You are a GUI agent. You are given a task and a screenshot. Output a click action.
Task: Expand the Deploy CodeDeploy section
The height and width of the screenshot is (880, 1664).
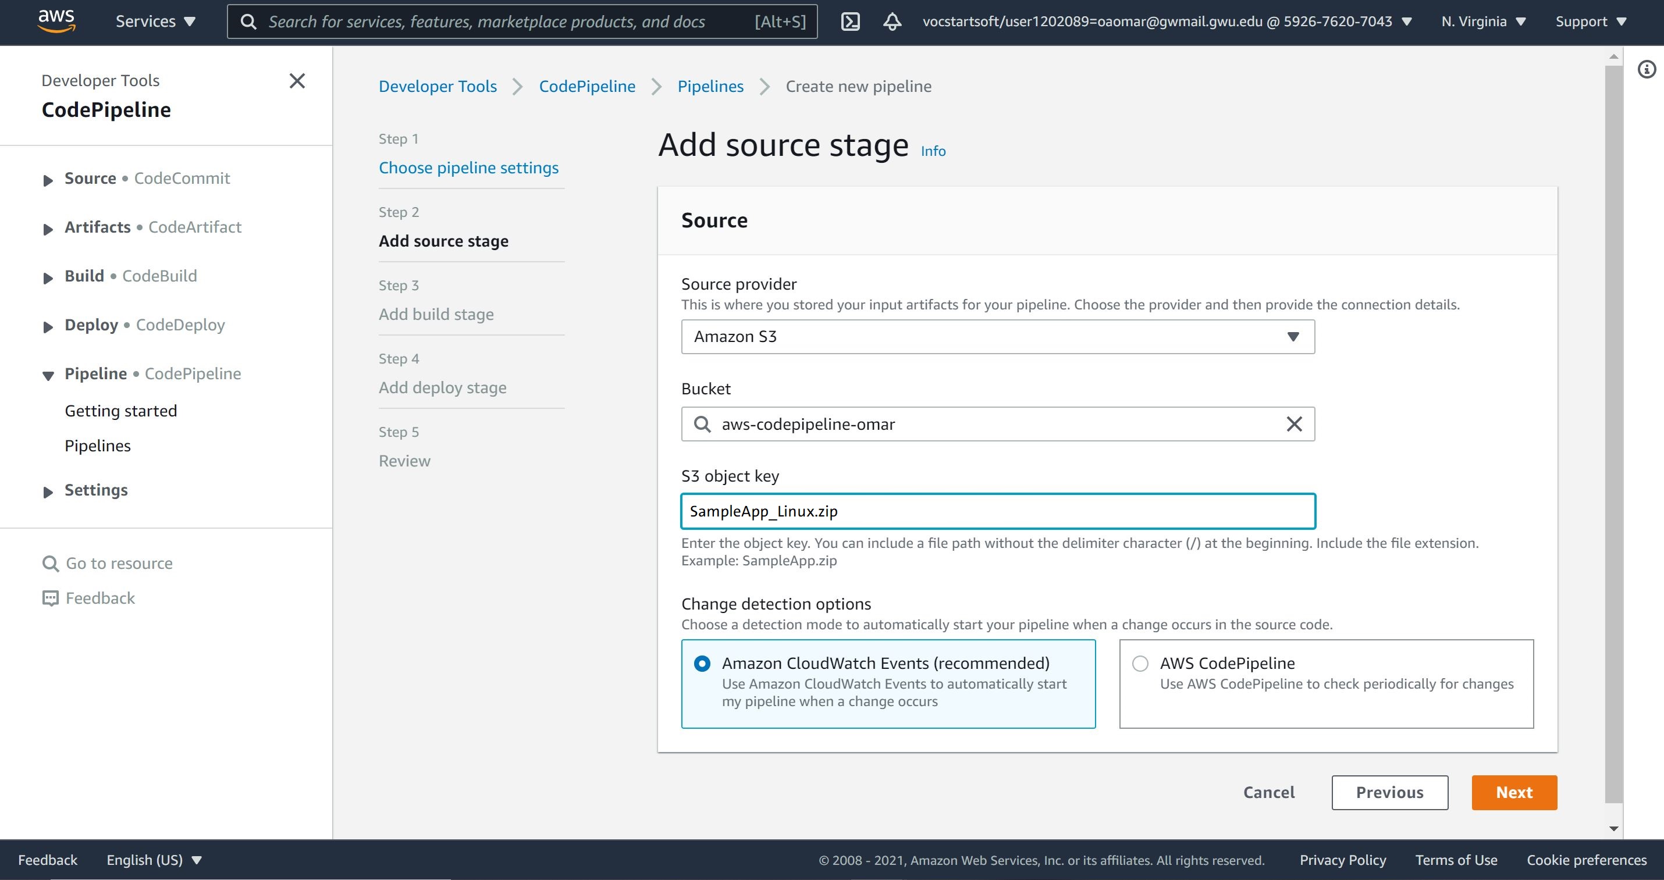tap(48, 327)
